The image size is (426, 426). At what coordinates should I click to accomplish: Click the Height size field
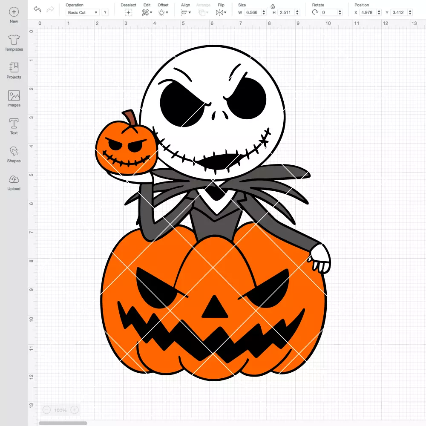(x=286, y=12)
